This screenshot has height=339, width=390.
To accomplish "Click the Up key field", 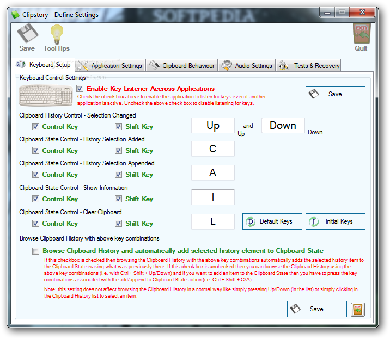I will click(213, 126).
